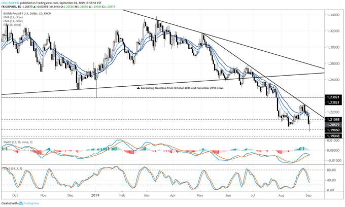Click the H:1.21056 high value in header

81,7
